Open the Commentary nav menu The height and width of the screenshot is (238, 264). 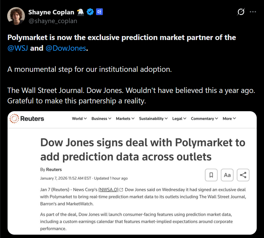(x=204, y=119)
